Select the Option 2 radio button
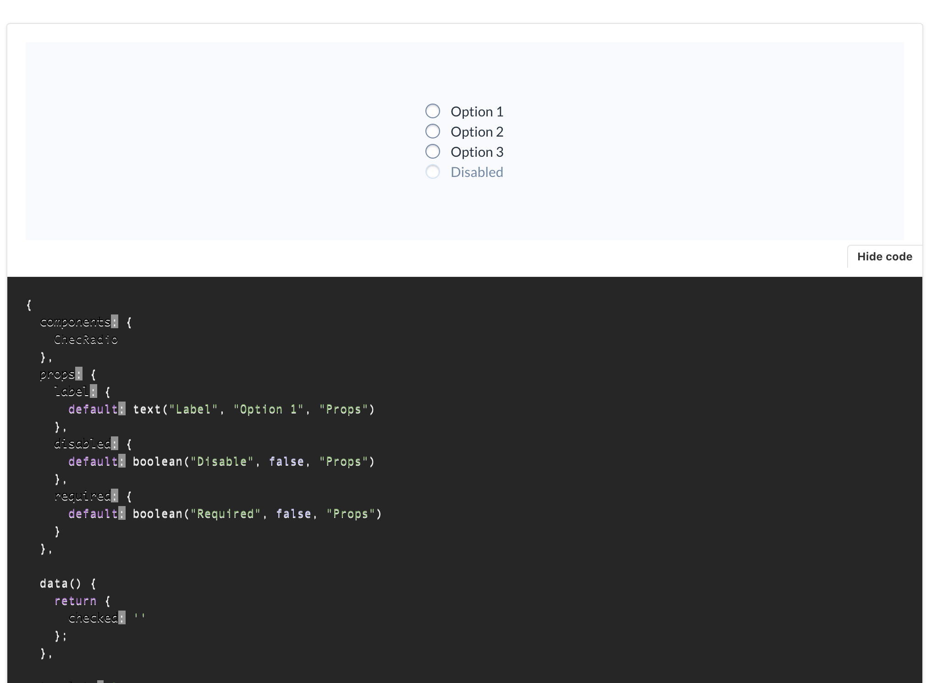Image resolution: width=926 pixels, height=683 pixels. (433, 131)
